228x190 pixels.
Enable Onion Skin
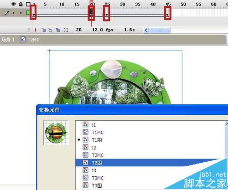pyautogui.click(x=44, y=30)
